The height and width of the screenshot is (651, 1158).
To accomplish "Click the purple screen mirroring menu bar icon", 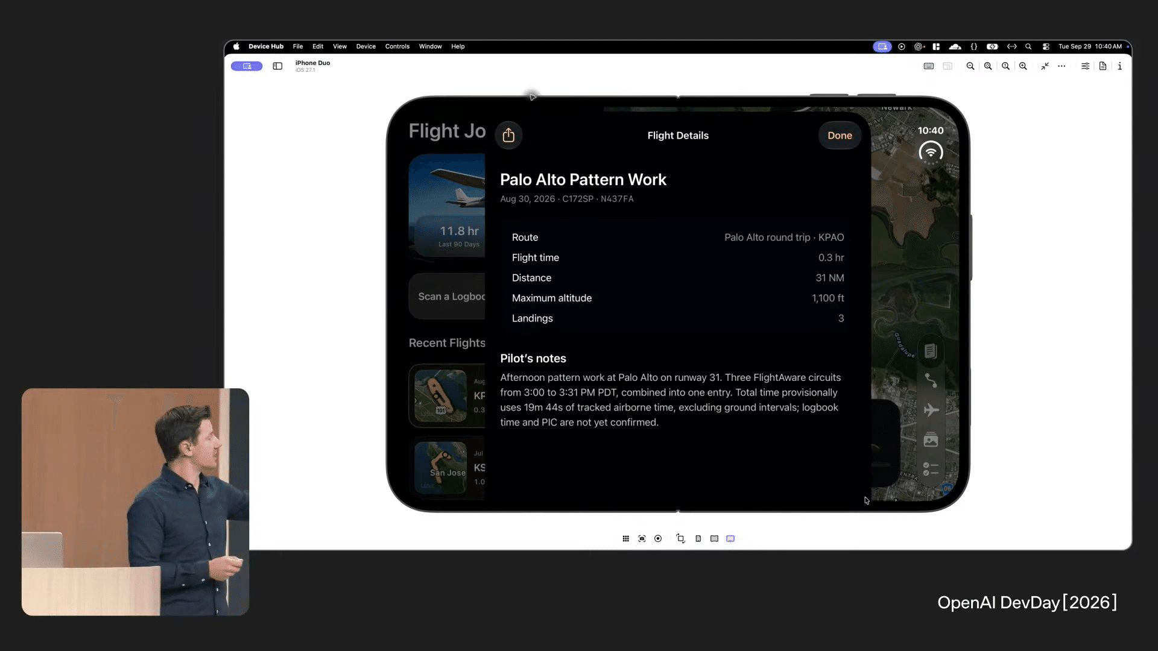I will (882, 46).
